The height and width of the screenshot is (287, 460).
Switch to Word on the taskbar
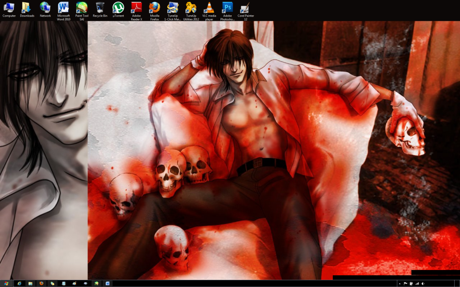pos(107,283)
